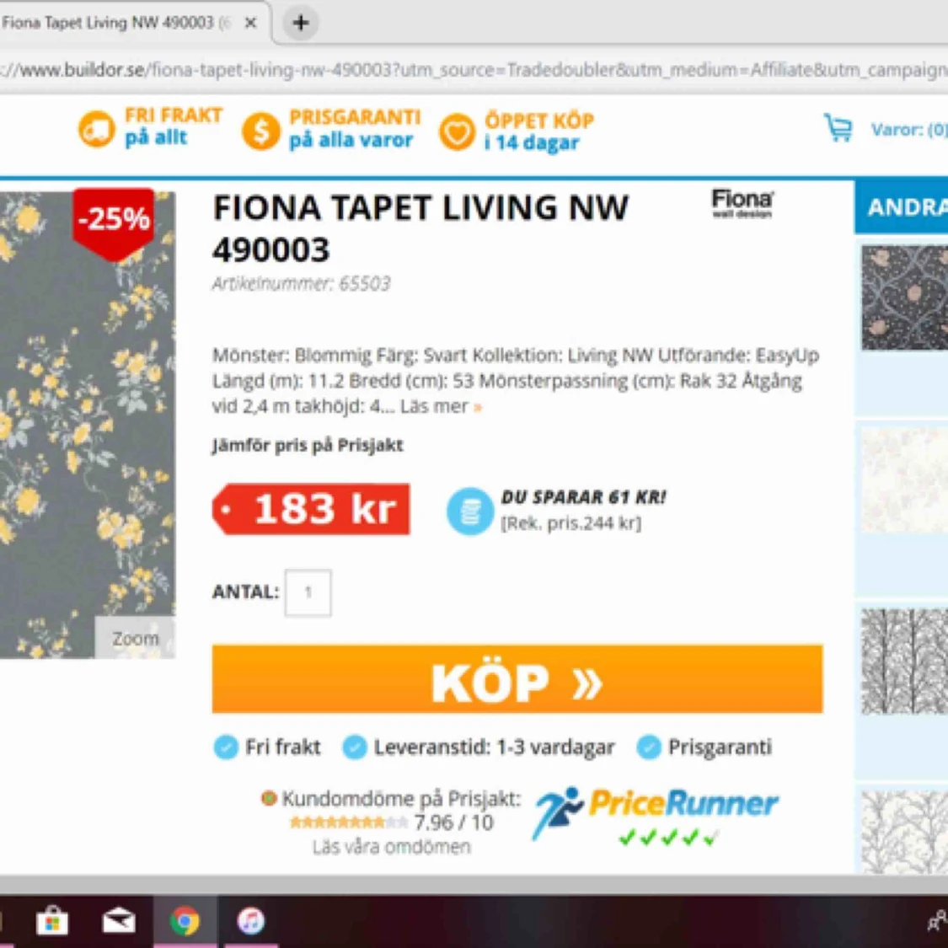The width and height of the screenshot is (948, 948).
Task: Click the Öppet köp heart icon
Action: (457, 131)
